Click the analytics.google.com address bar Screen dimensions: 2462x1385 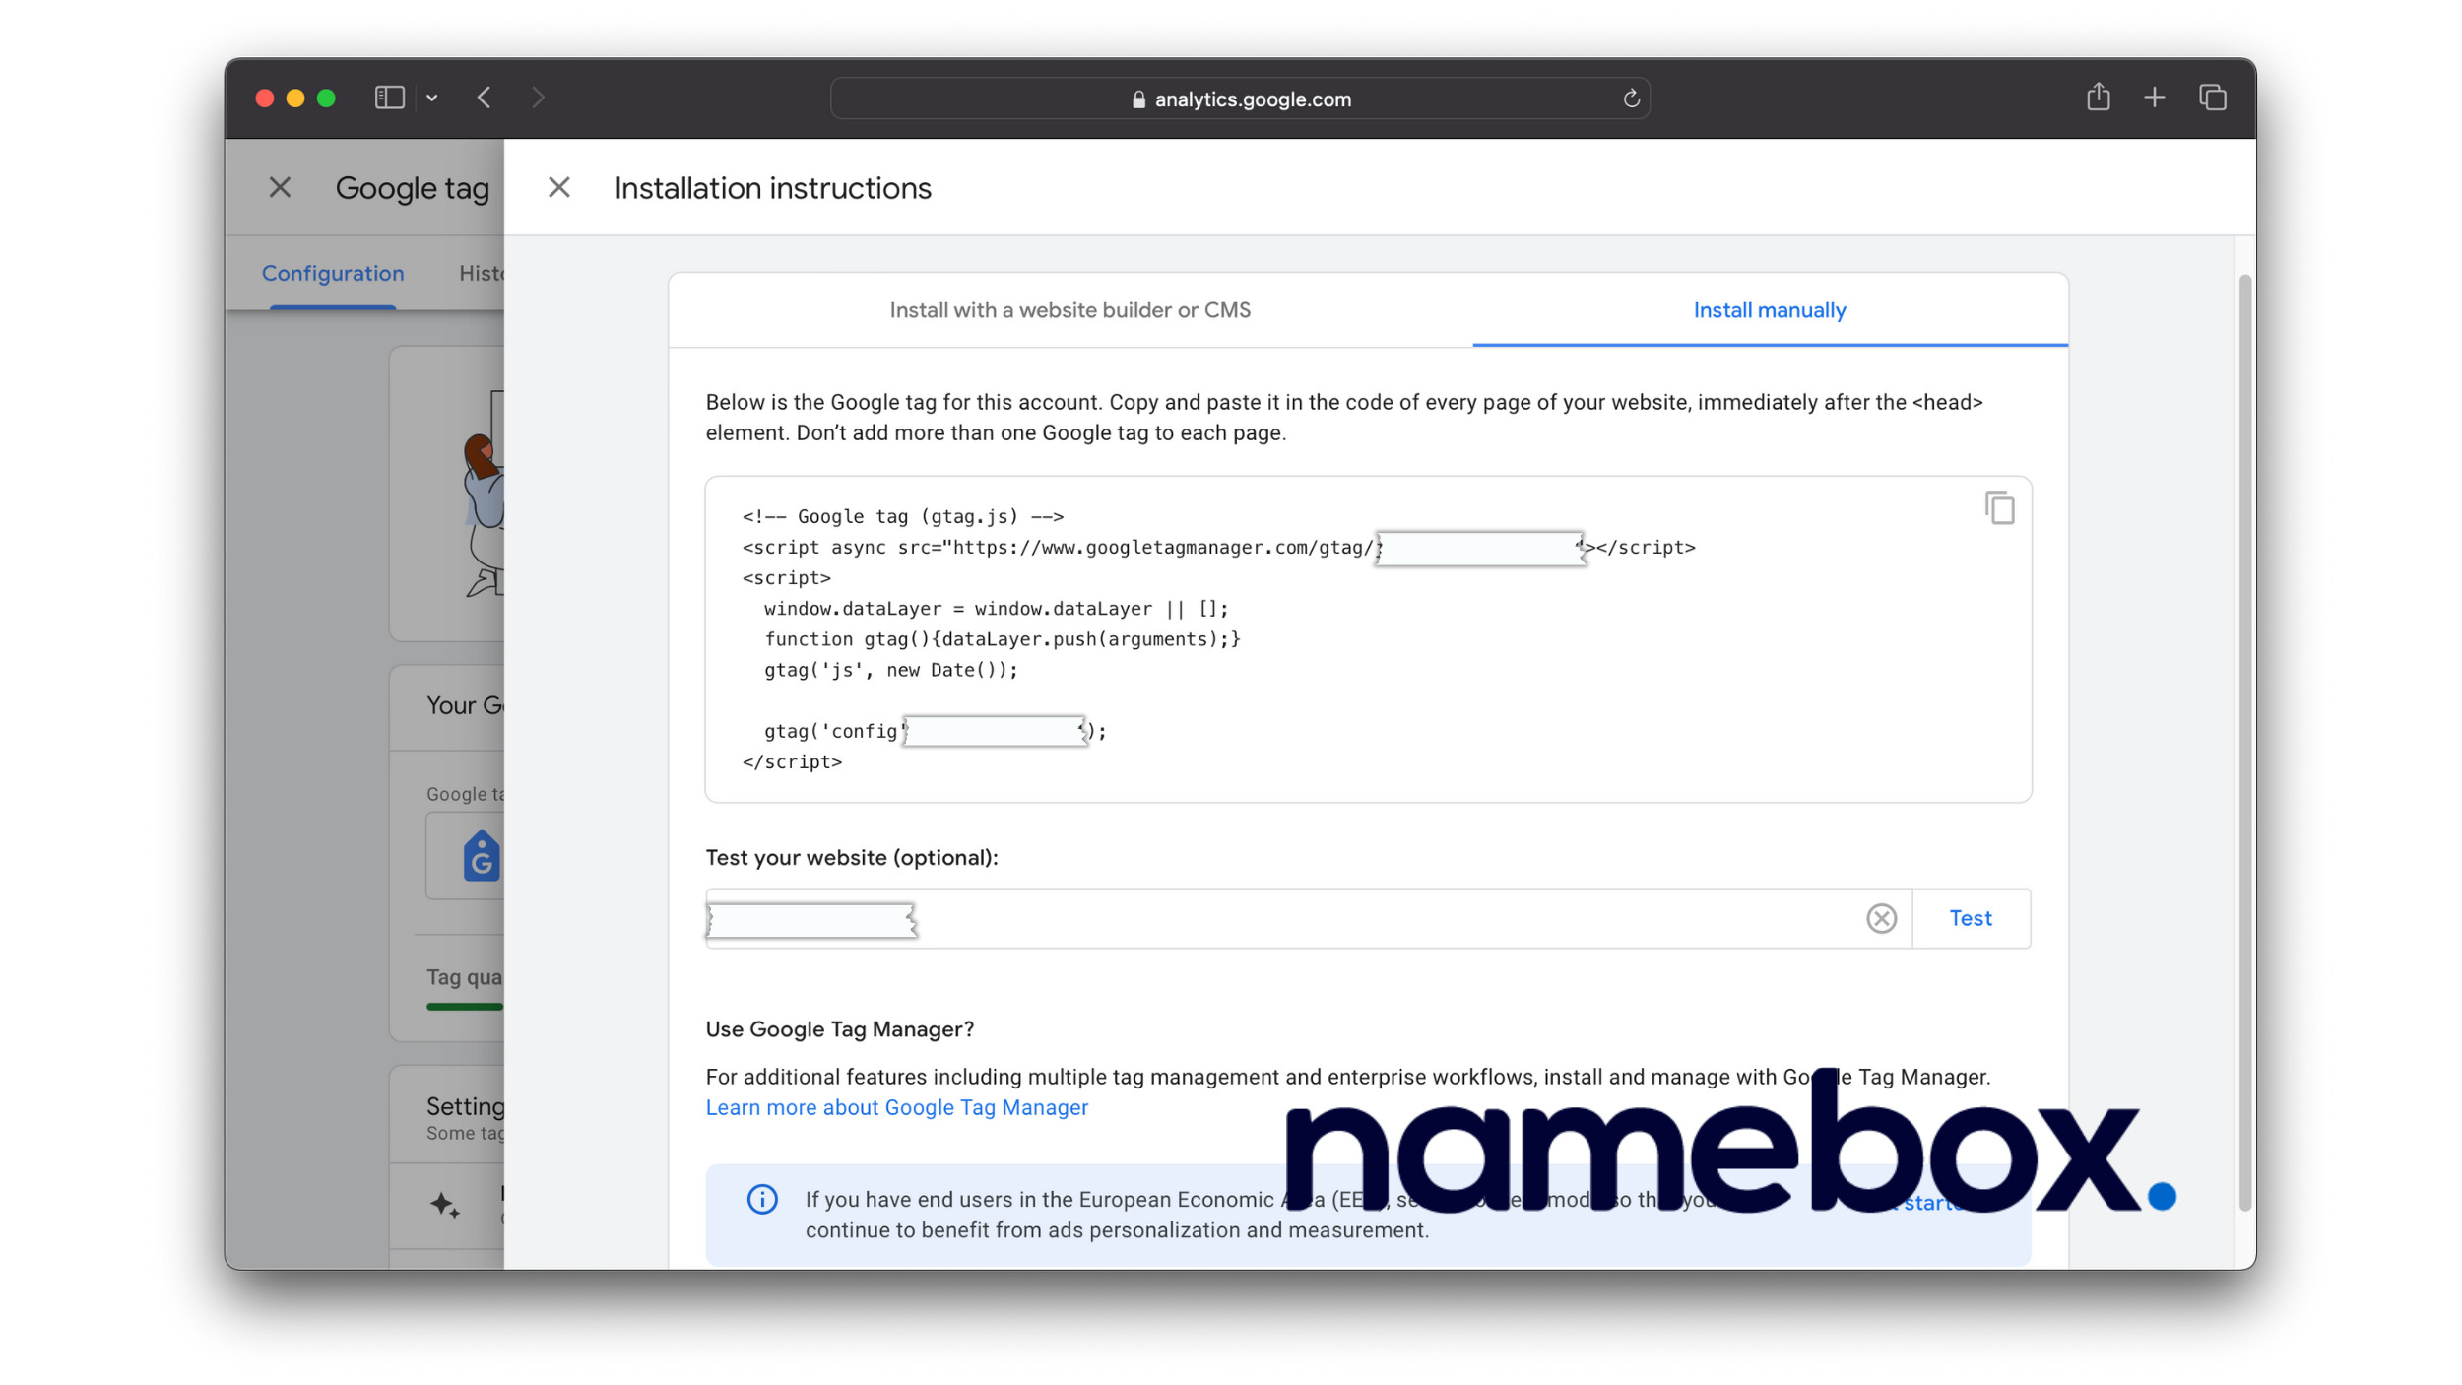coord(1240,99)
